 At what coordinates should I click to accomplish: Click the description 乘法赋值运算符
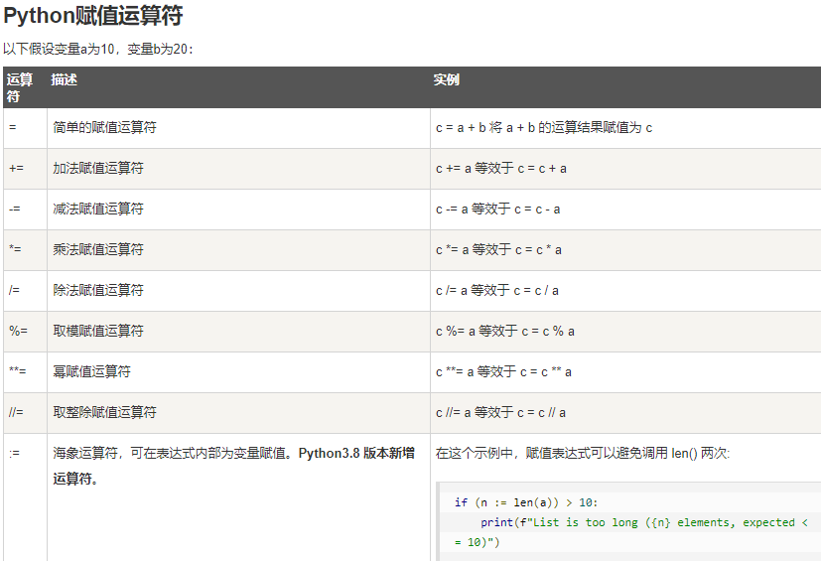click(98, 249)
